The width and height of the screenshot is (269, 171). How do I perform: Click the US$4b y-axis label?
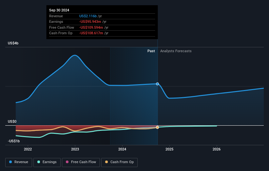click(13, 43)
